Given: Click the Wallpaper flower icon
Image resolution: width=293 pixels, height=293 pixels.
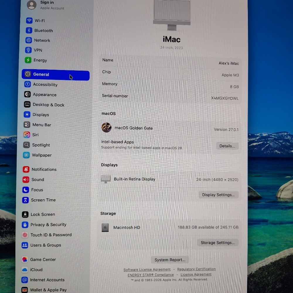Looking at the screenshot, I should (26, 155).
